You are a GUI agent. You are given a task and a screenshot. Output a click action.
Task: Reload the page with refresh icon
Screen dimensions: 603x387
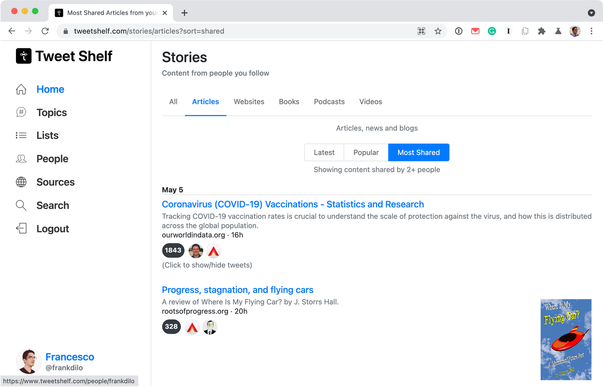pos(45,31)
